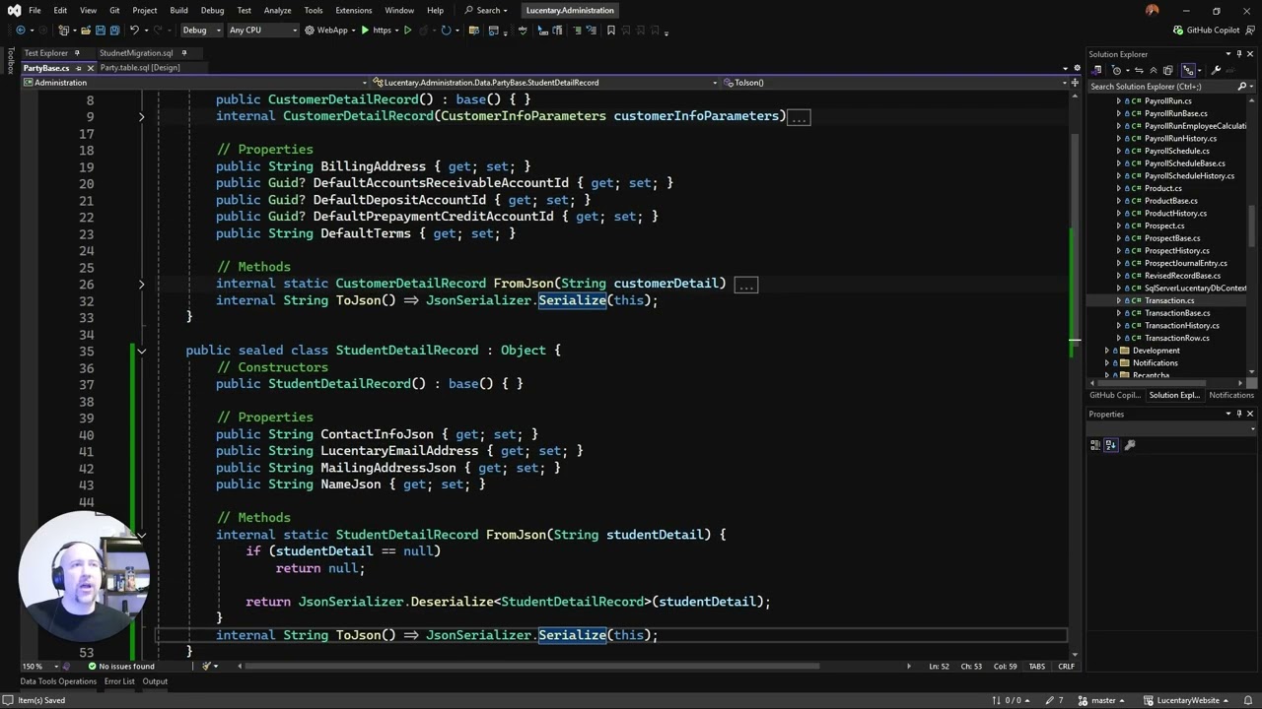Open the GitHub Copilot button
This screenshot has height=709, width=1262.
click(1206, 31)
